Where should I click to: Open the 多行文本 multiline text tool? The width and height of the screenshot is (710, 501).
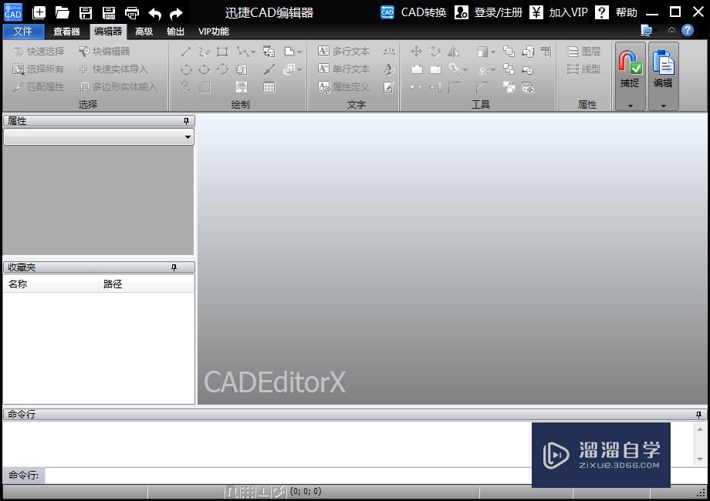point(344,50)
